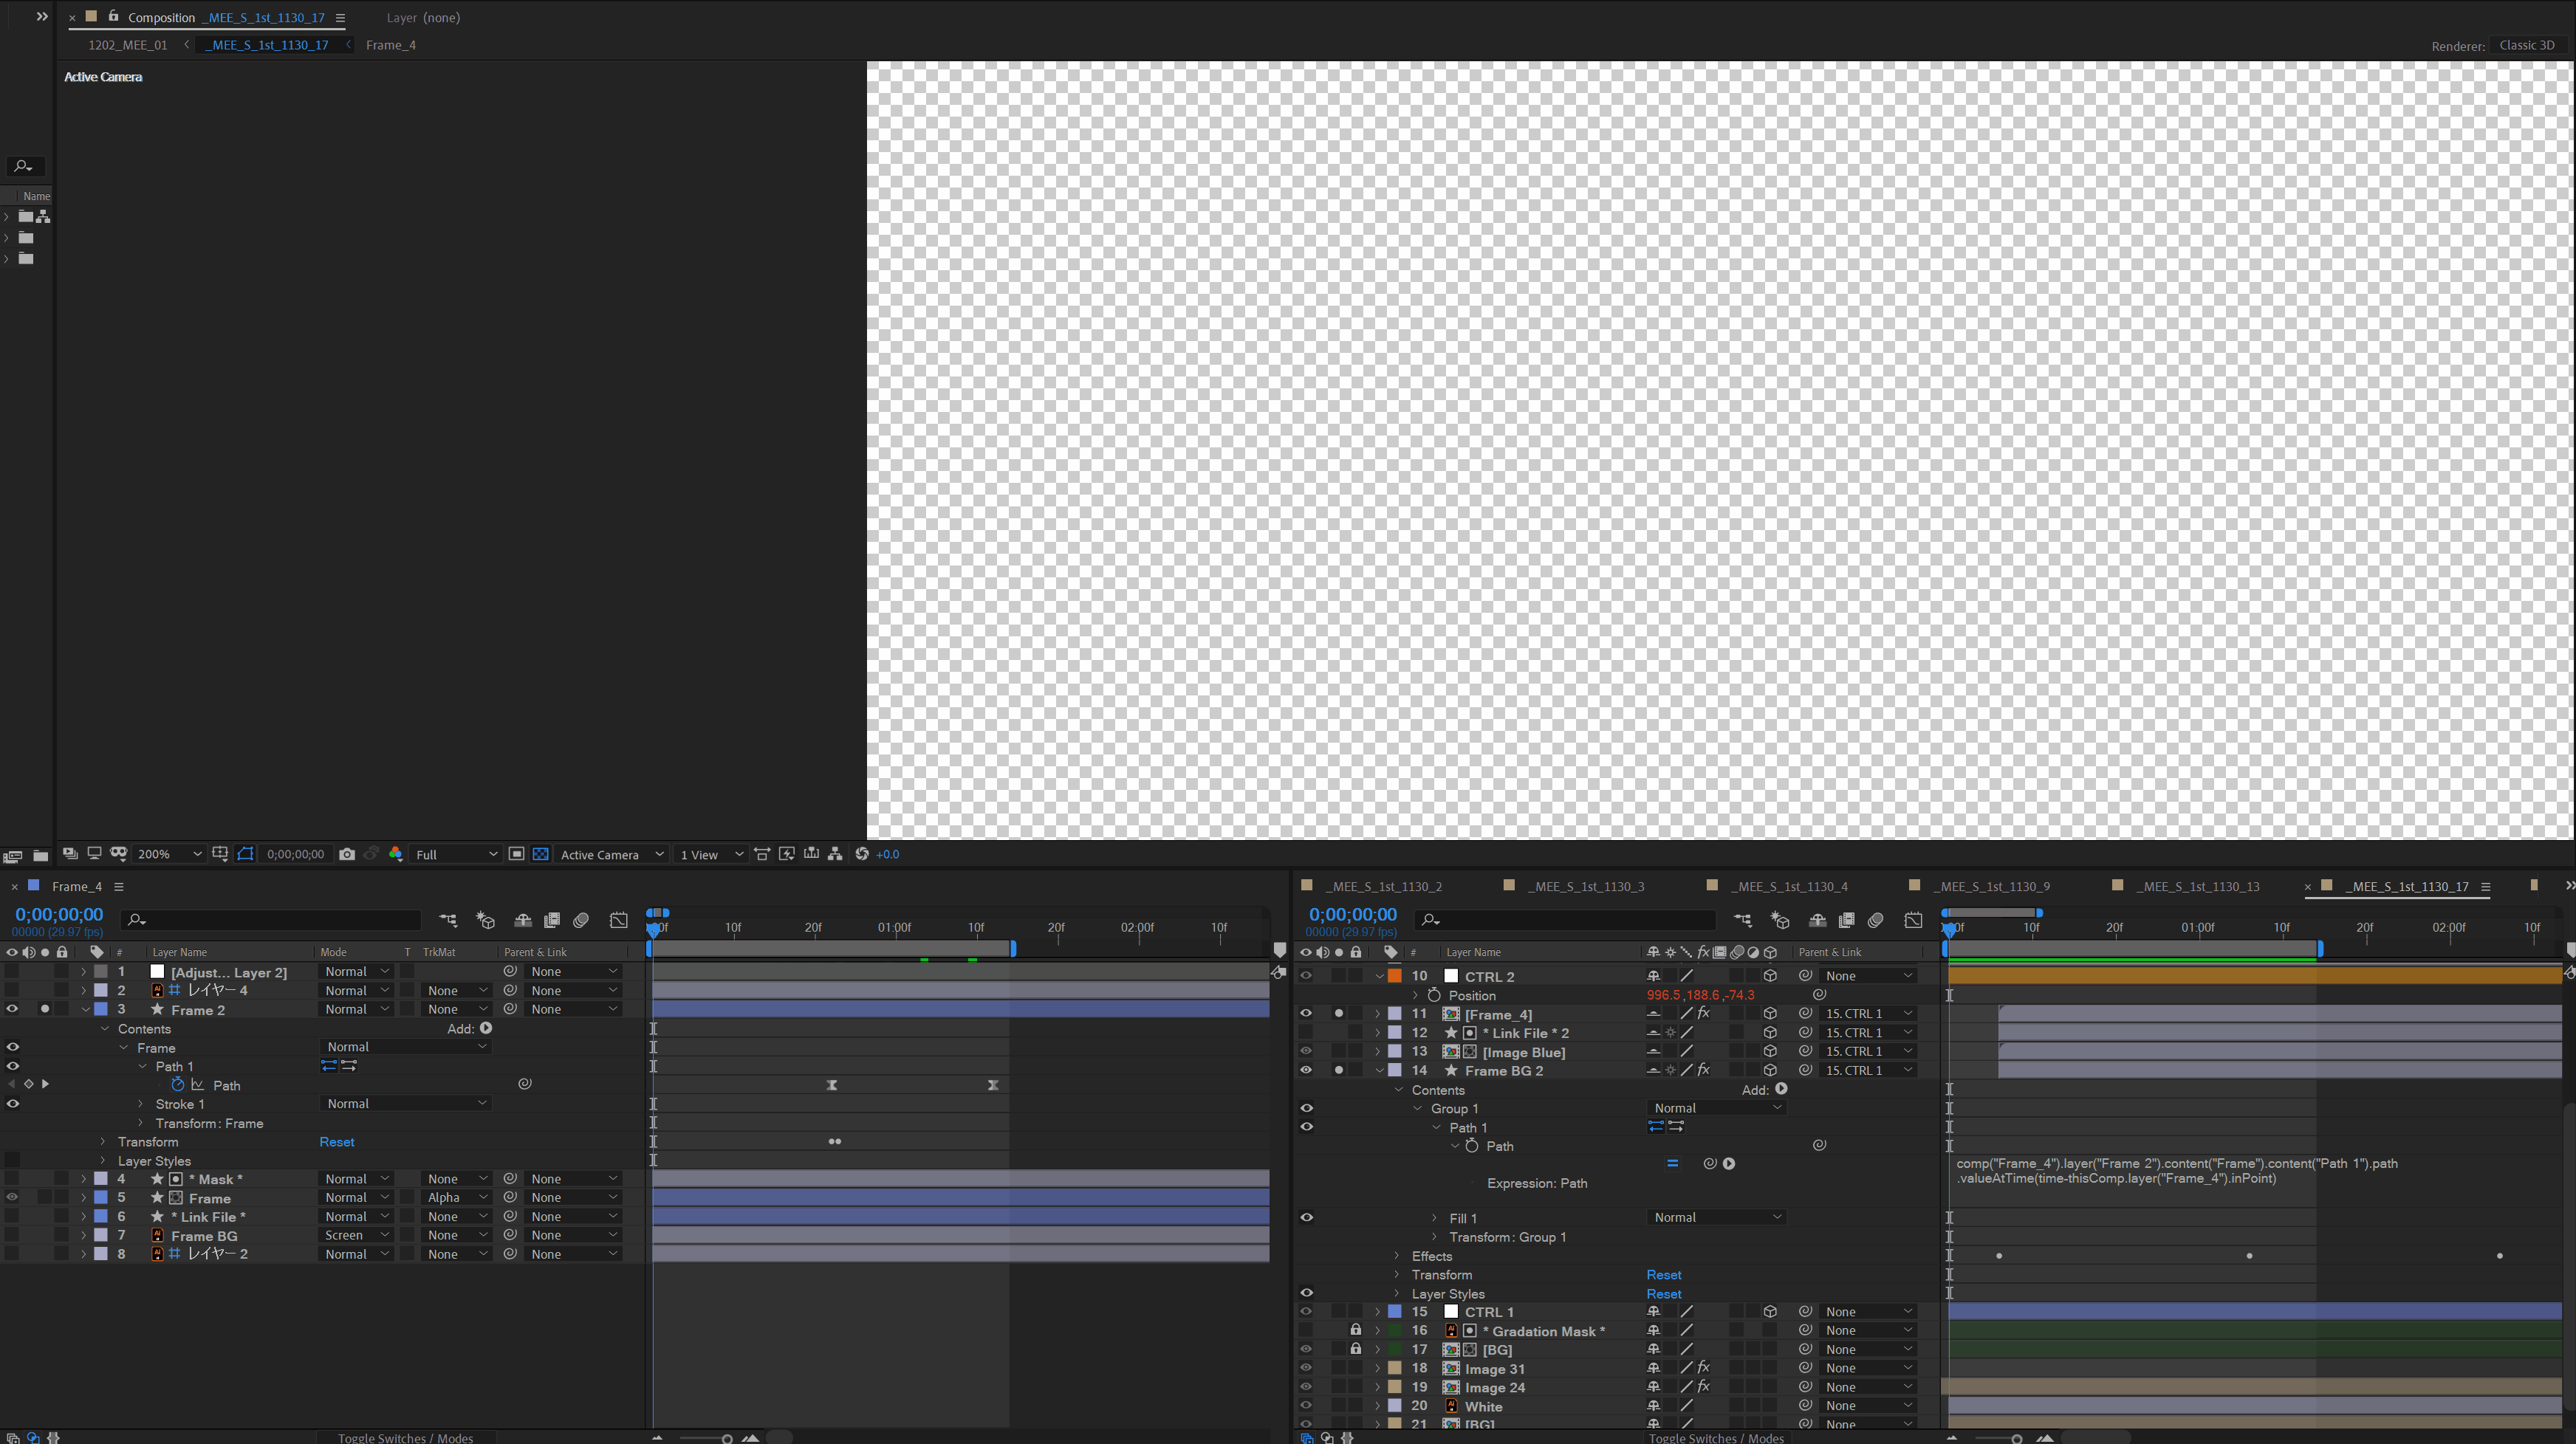Image resolution: width=2576 pixels, height=1444 pixels.
Task: Click the Take Snapshot camera icon
Action: (x=347, y=854)
